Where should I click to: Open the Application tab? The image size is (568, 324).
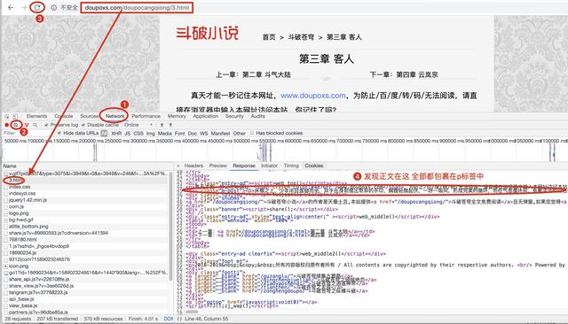205,116
